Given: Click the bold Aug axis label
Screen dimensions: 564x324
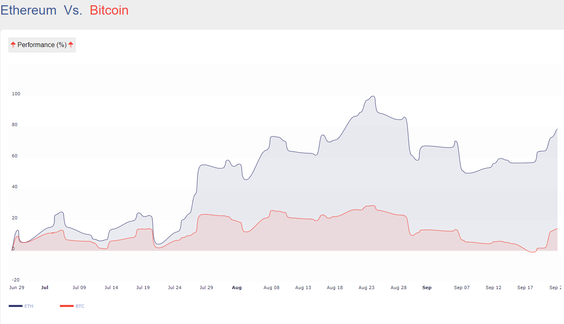Looking at the screenshot, I should click(x=237, y=288).
